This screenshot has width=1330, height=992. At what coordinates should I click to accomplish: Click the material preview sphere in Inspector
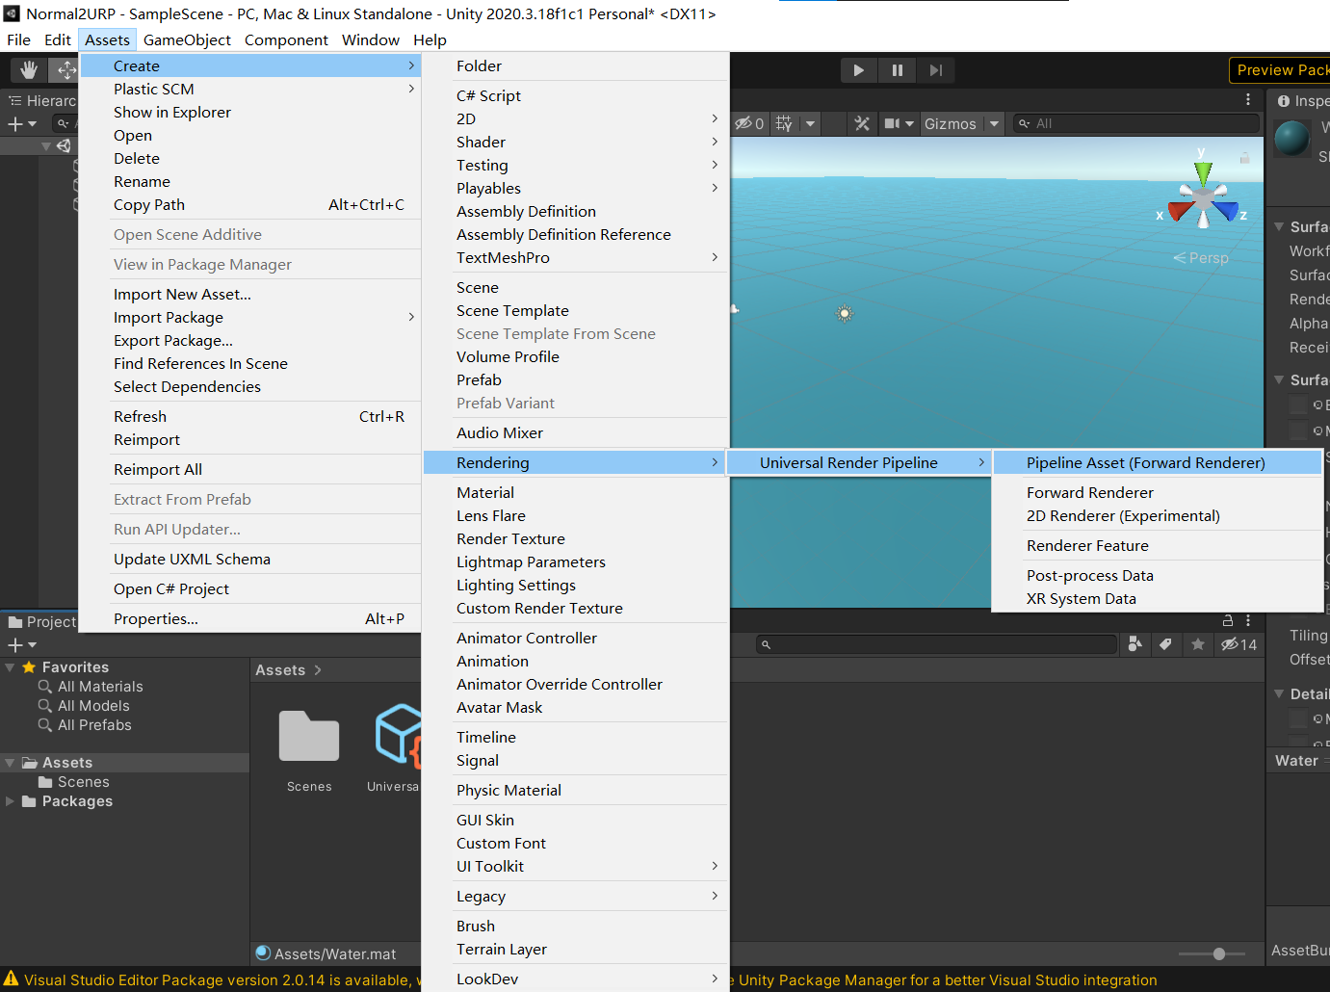pos(1291,138)
